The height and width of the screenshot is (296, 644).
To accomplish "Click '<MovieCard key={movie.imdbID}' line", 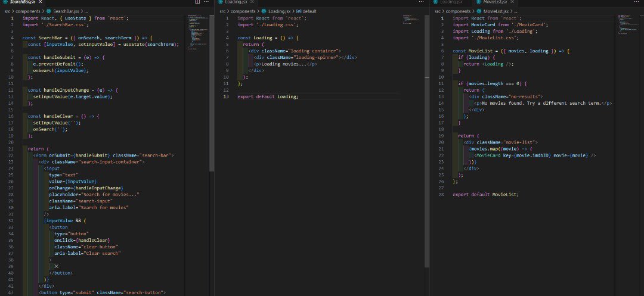I will (535, 155).
